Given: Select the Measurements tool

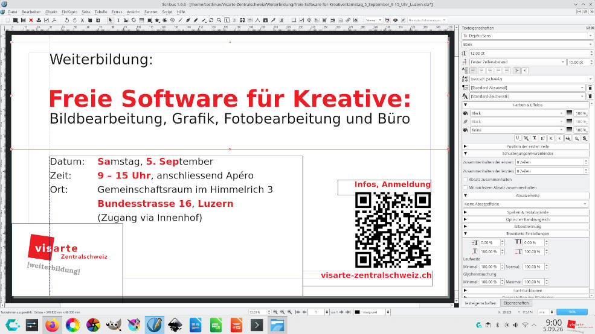Looking at the screenshot, I should coord(258,20).
